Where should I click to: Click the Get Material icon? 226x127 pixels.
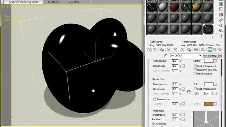point(150,50)
